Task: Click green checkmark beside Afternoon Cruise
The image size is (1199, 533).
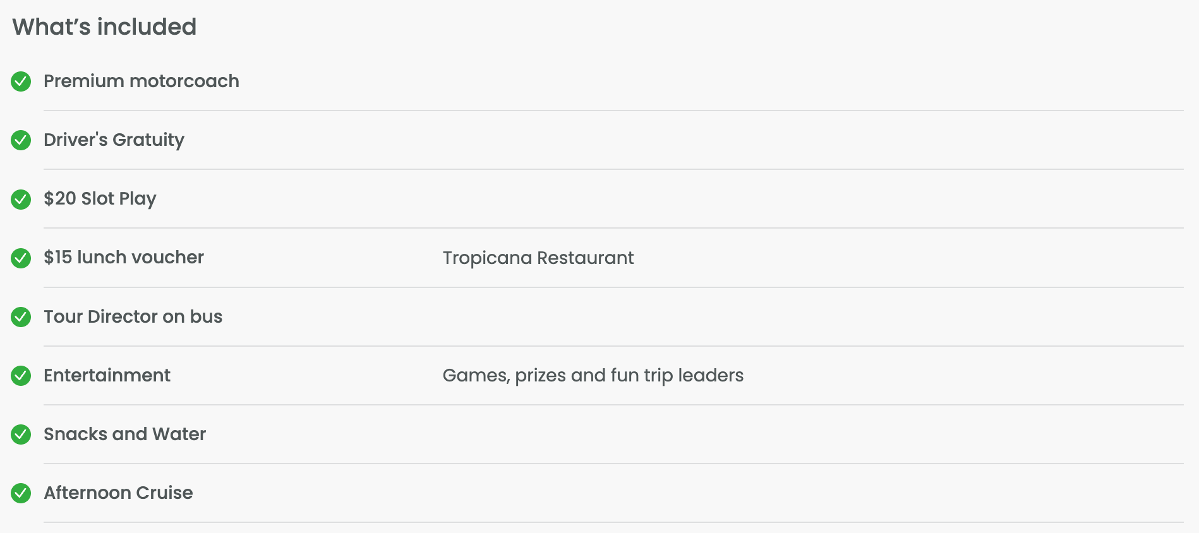Action: point(21,493)
